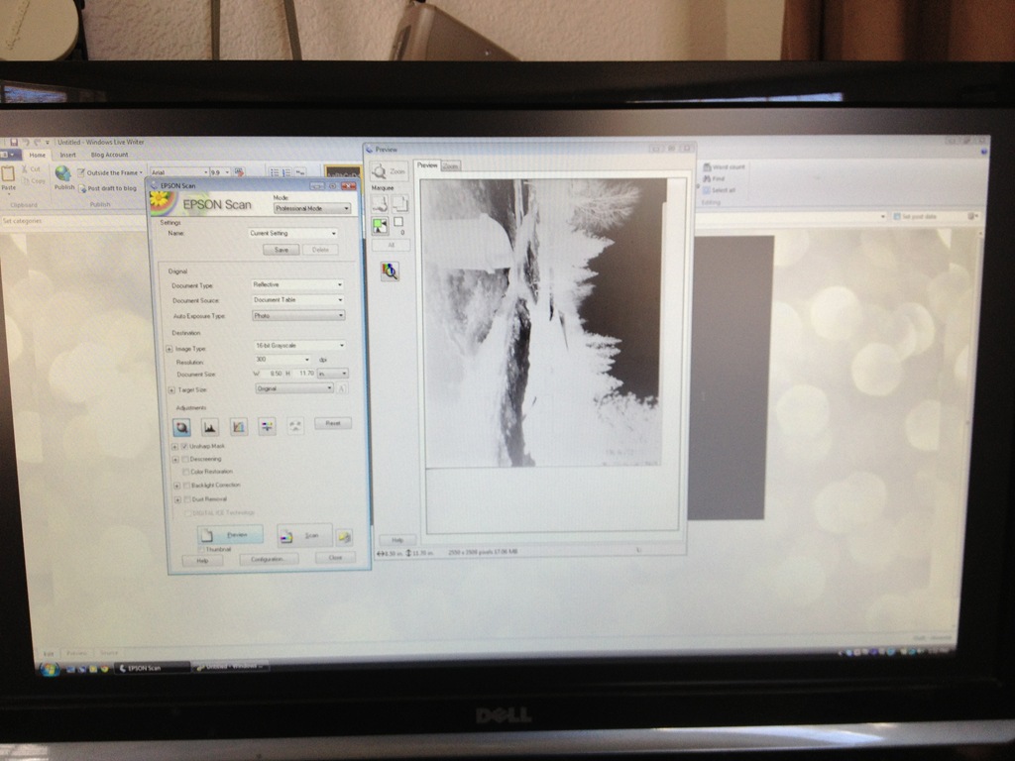Screen dimensions: 1015x761
Task: Open the document size units dropdown
Action: 333,374
